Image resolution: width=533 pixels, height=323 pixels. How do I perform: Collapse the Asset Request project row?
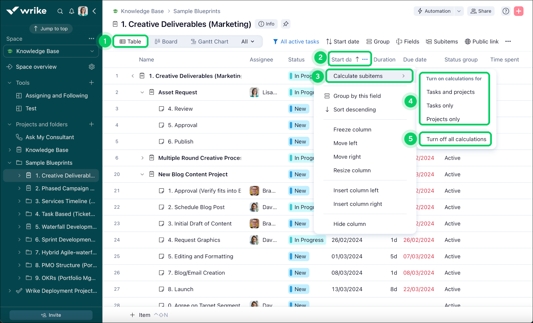click(x=142, y=92)
